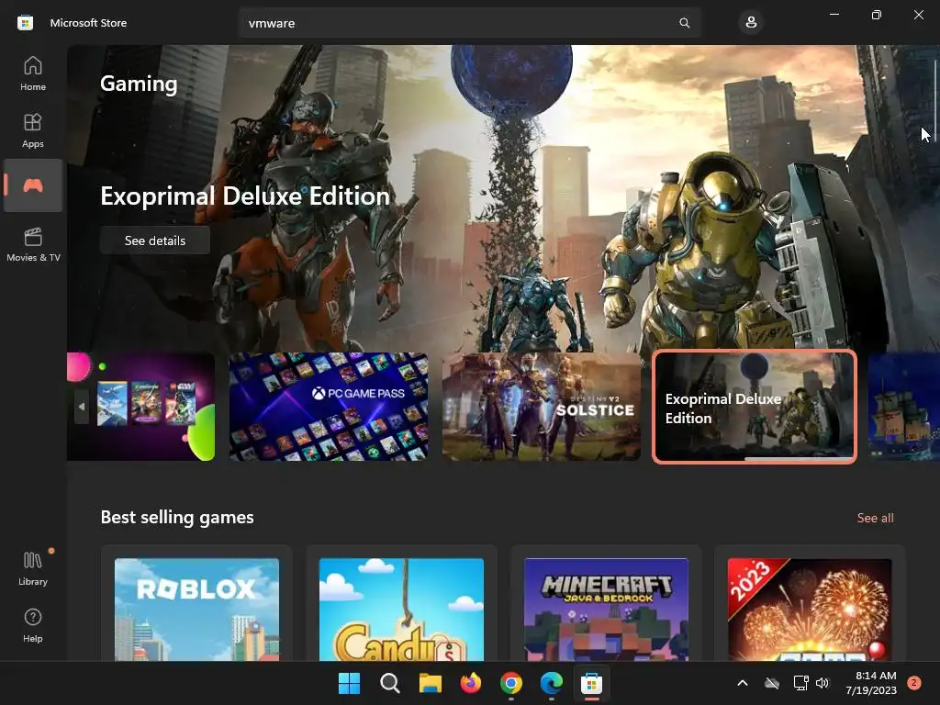The image size is (940, 705).
Task: Open the Windows Start menu
Action: 349,683
